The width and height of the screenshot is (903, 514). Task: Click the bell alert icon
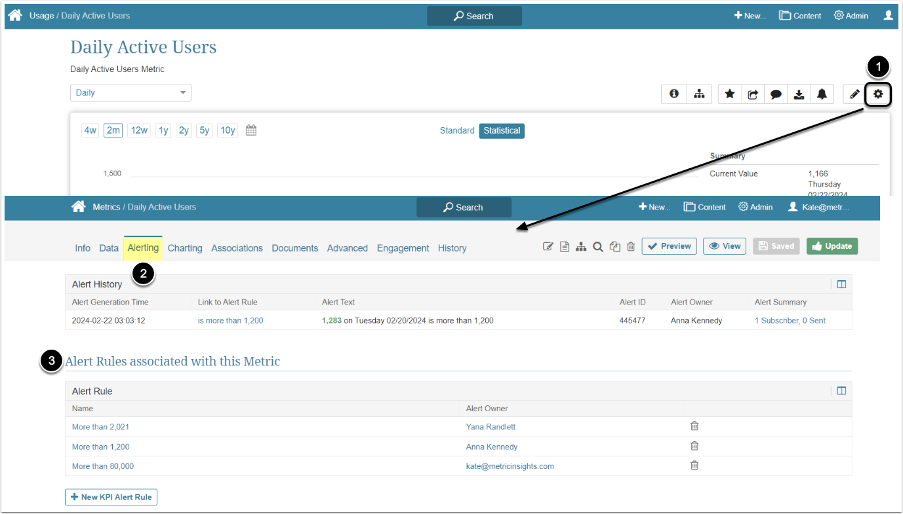click(822, 94)
